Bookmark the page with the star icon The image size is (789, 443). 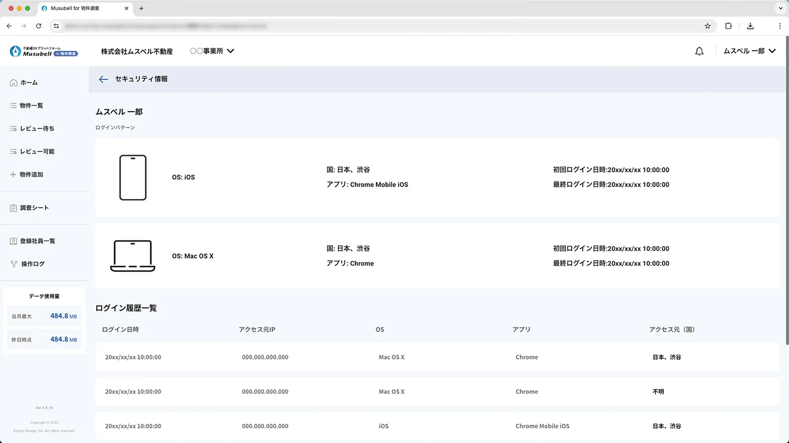pyautogui.click(x=708, y=26)
